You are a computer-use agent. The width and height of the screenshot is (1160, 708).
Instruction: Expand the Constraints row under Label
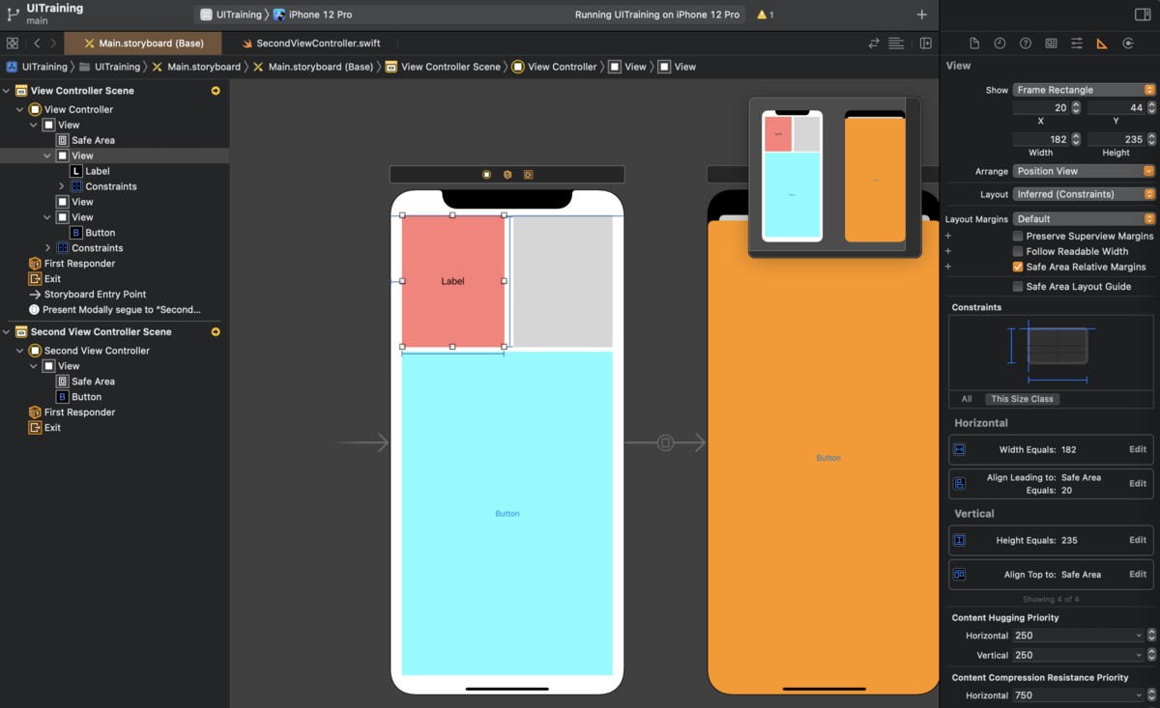pyautogui.click(x=62, y=186)
